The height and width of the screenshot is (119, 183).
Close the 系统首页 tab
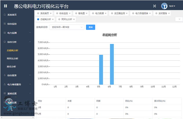[51, 13]
